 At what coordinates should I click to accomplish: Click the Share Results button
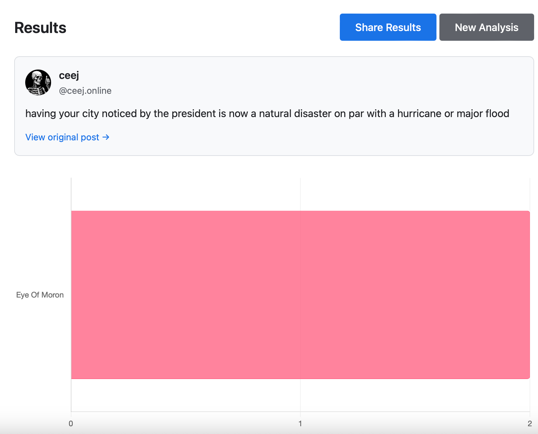pos(388,27)
